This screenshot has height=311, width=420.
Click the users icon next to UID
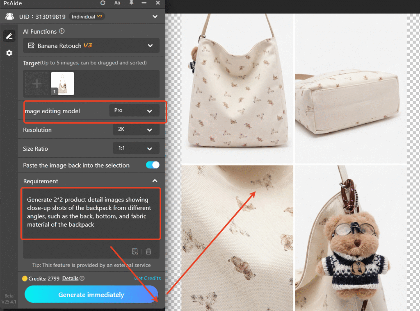[9, 16]
